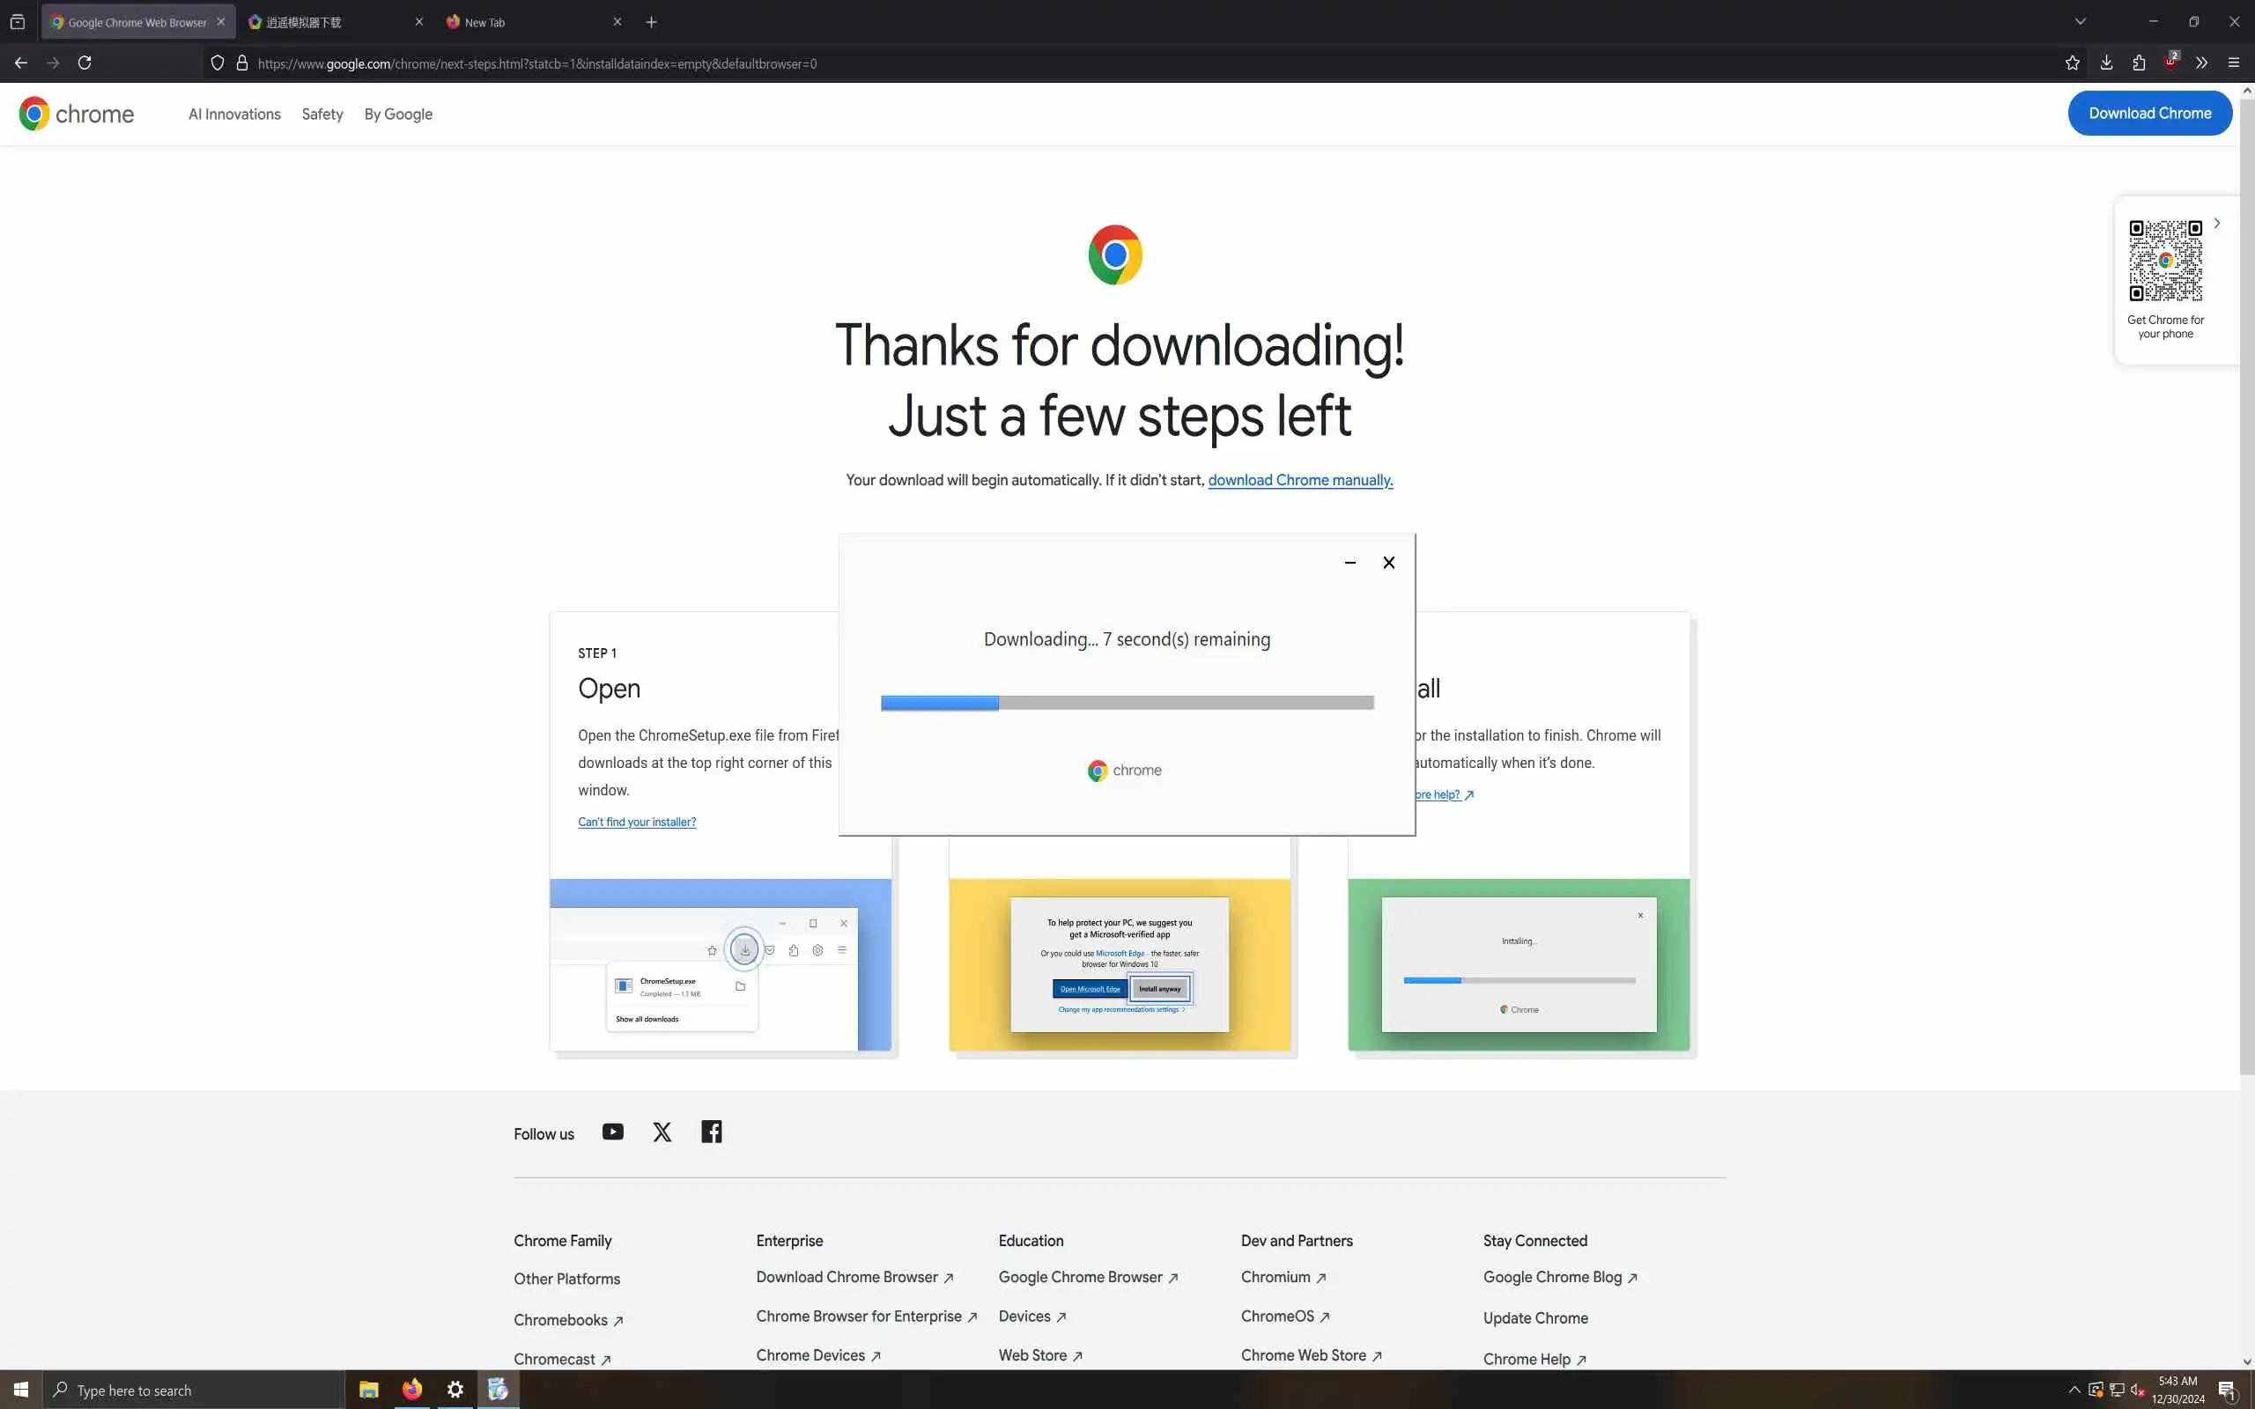Screen dimensions: 2255x1409
Task: Open Firefox View icon in tab bar
Action: click(x=18, y=21)
